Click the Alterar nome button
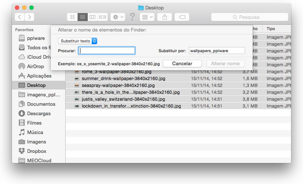This screenshot has height=184, width=303. [x=225, y=63]
